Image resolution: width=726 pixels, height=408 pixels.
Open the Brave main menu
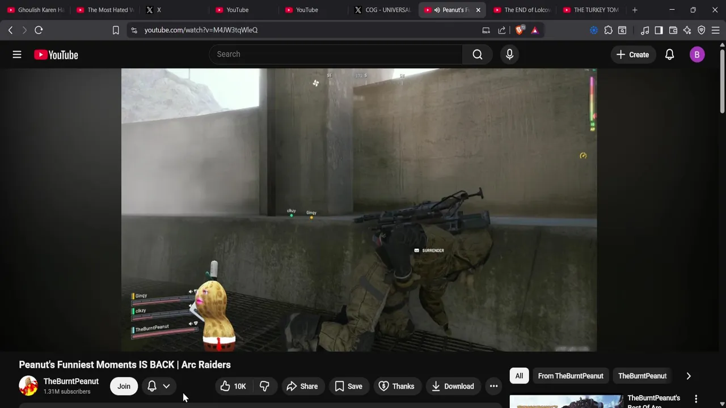715,30
